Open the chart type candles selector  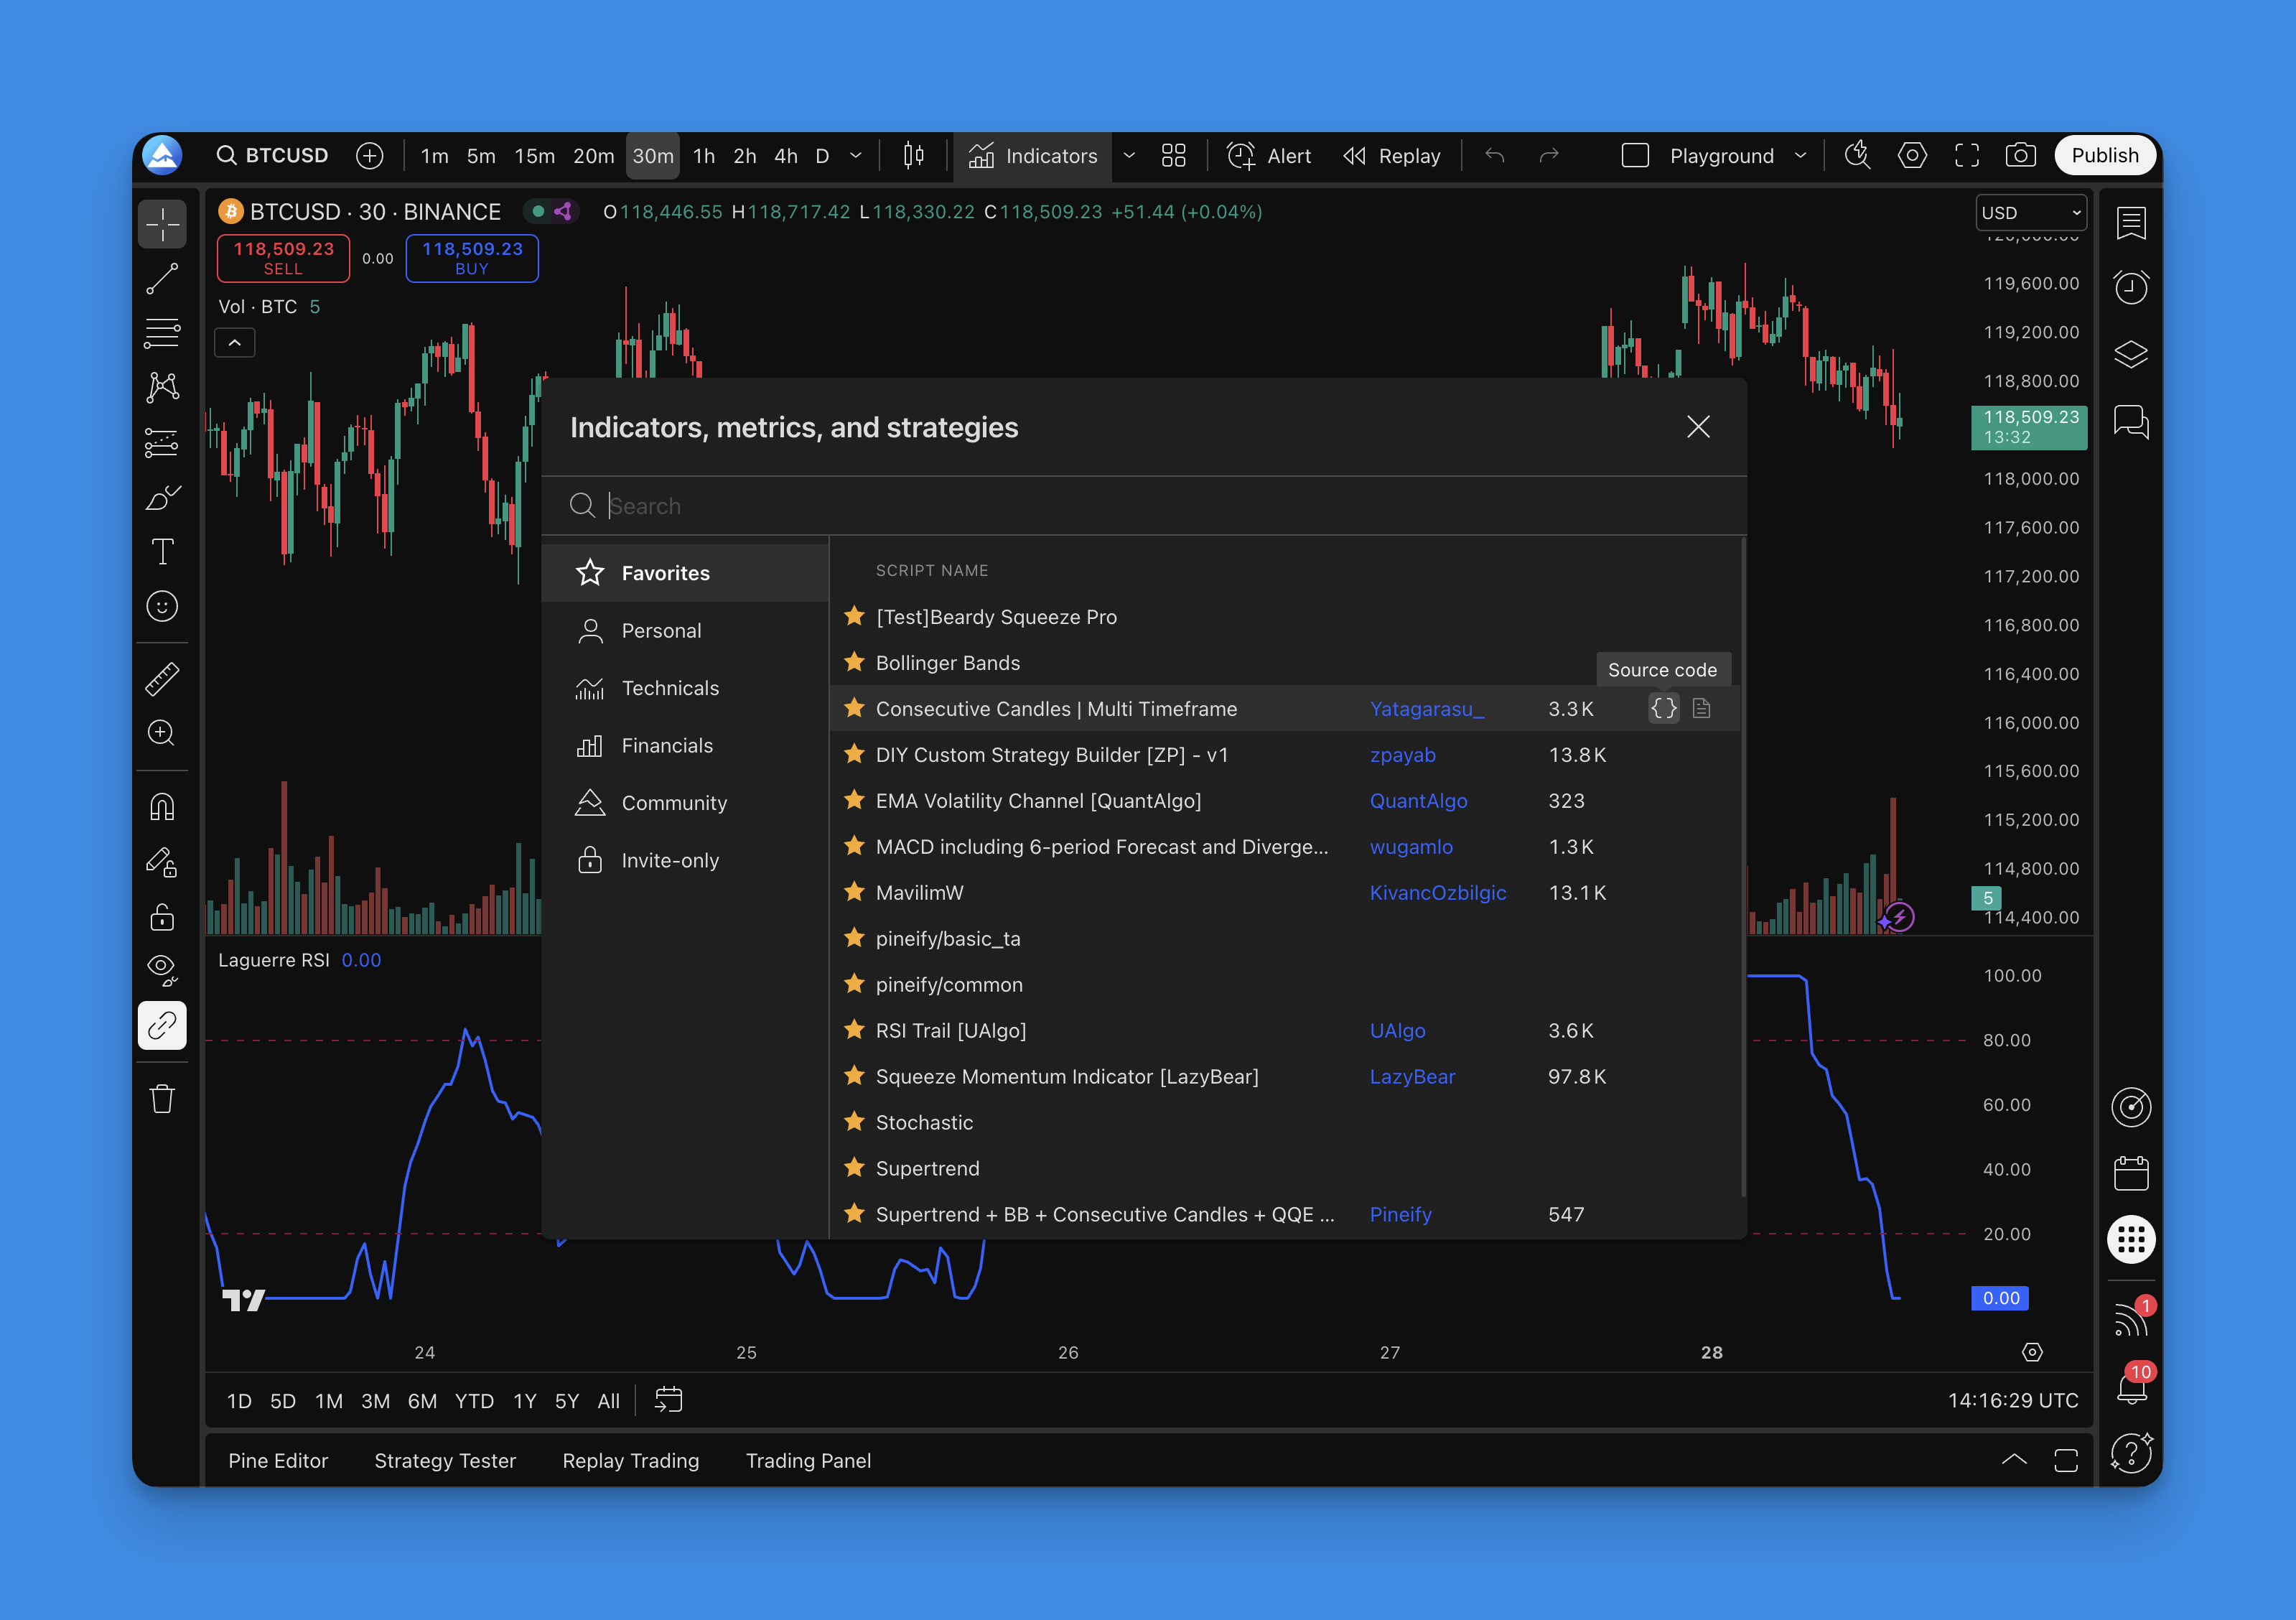pos(913,156)
